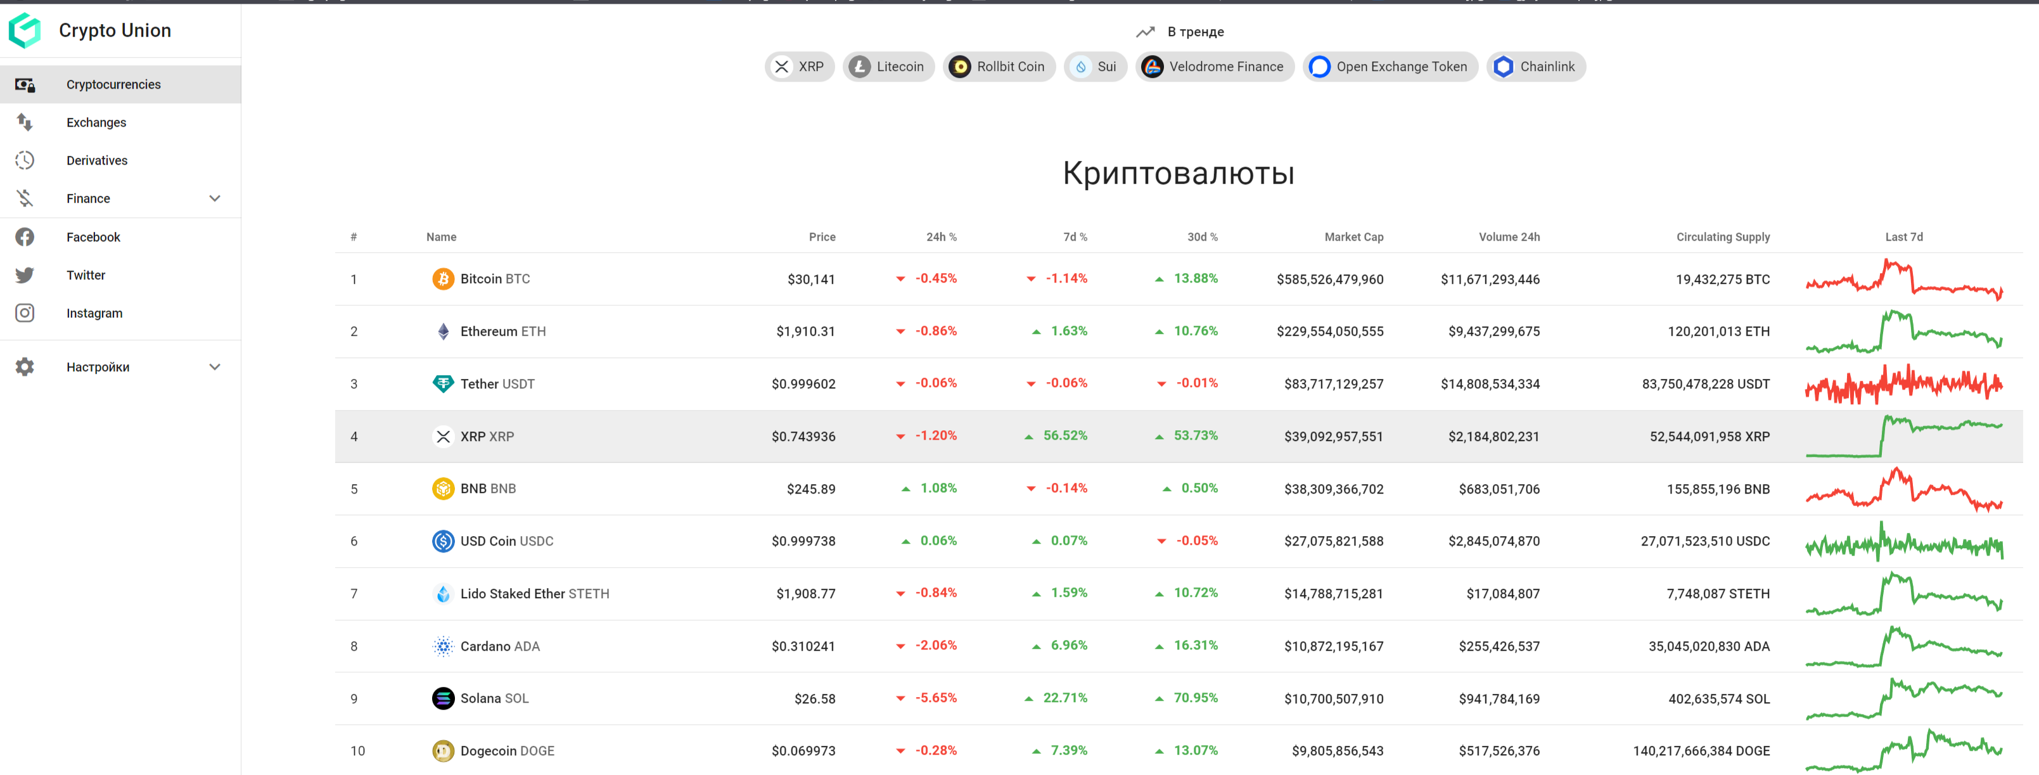Open the Exchanges section
The width and height of the screenshot is (2039, 775).
coord(120,122)
